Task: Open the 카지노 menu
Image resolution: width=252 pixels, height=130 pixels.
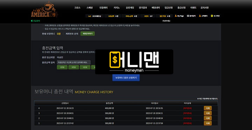Action: tap(117, 8)
